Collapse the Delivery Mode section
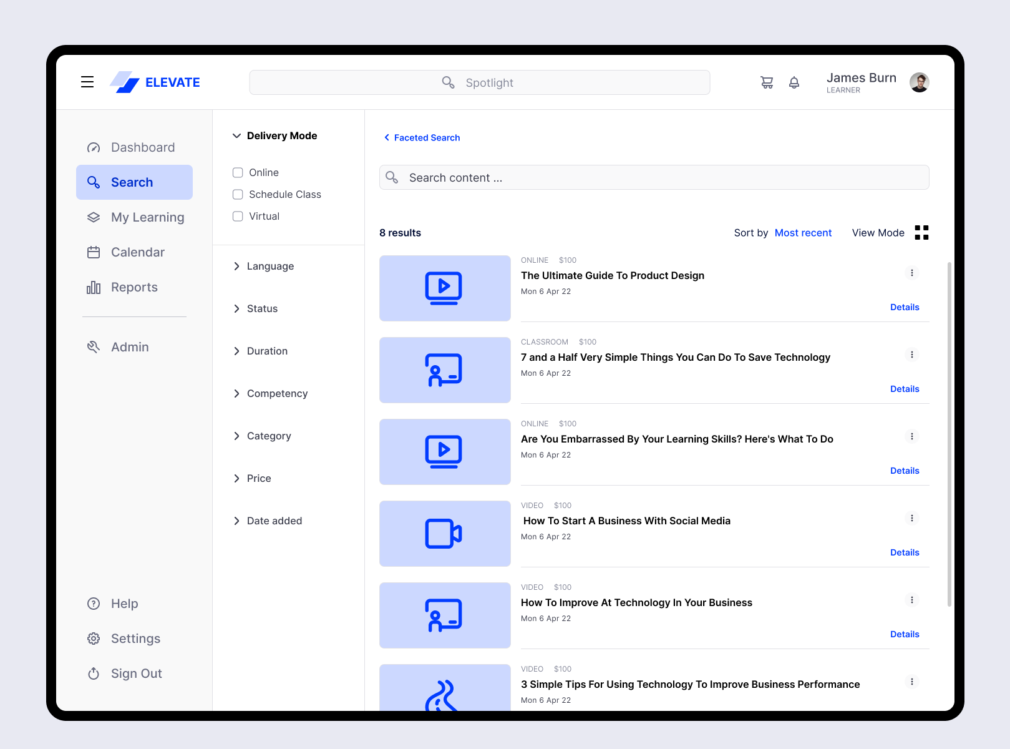Image resolution: width=1010 pixels, height=749 pixels. (x=236, y=135)
